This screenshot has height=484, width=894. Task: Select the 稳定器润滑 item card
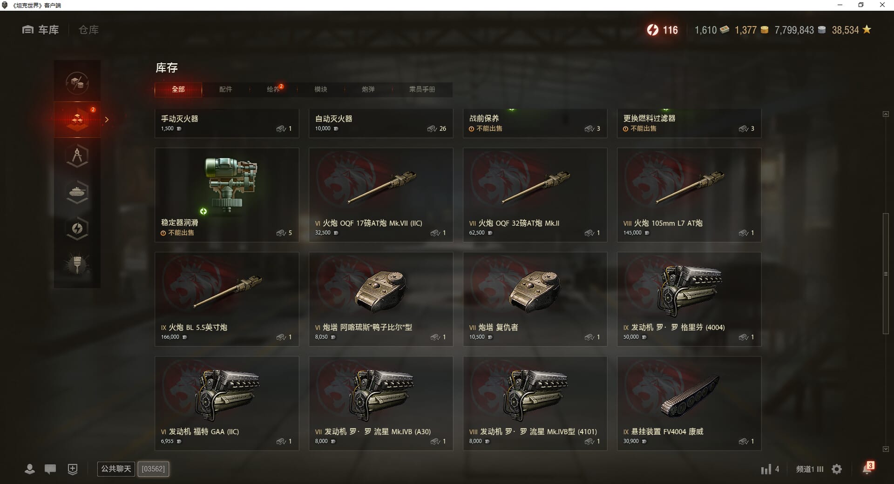pos(227,195)
